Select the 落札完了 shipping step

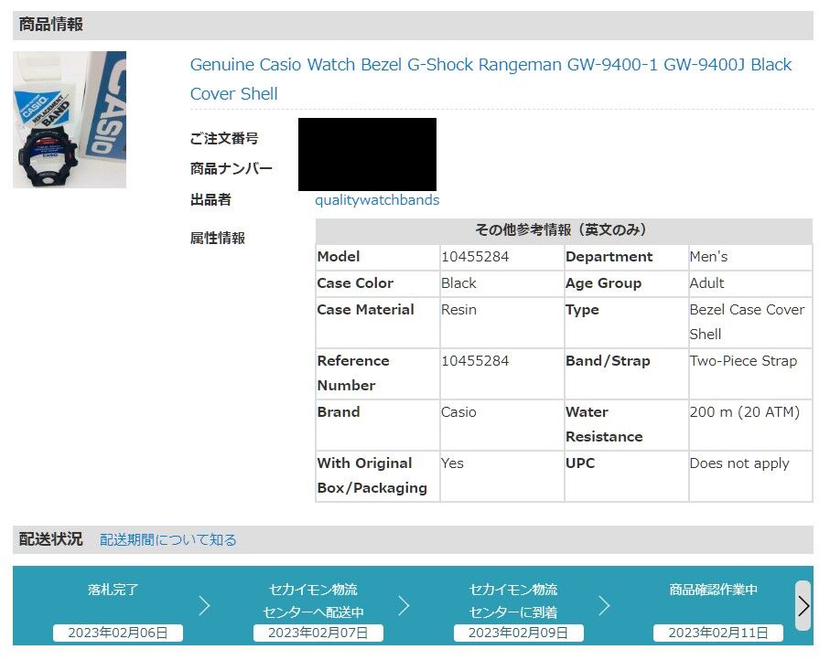[113, 589]
